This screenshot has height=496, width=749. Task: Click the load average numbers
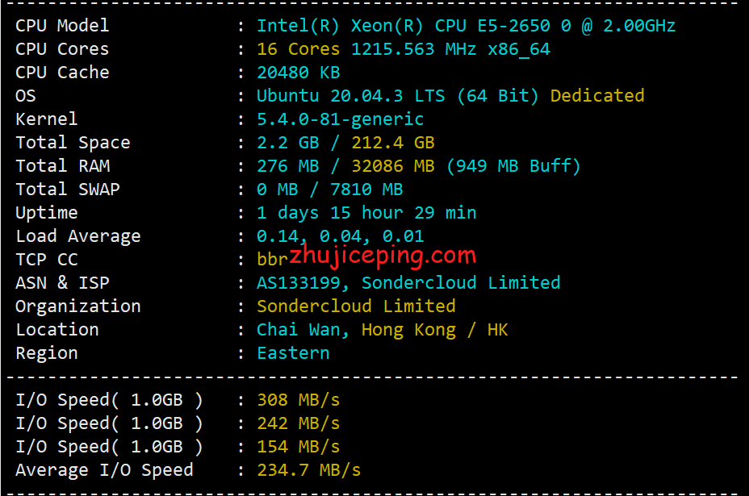coord(340,236)
